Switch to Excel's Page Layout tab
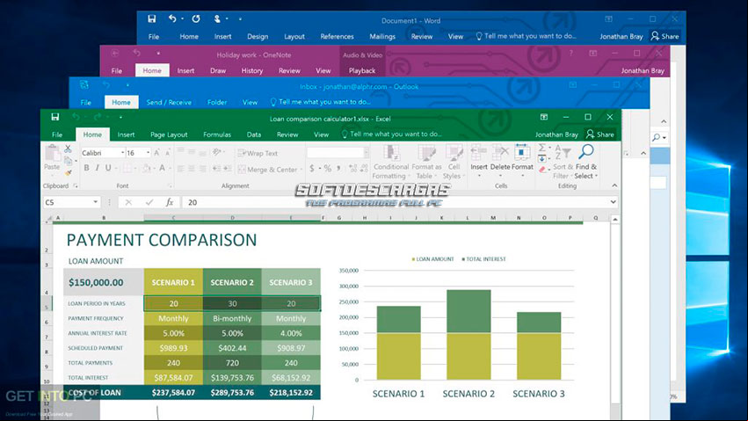 point(169,134)
